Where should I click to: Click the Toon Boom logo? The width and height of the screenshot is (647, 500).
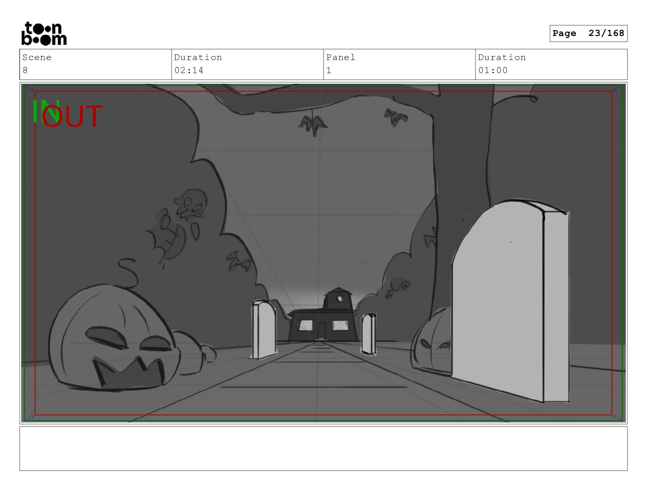pyautogui.click(x=44, y=33)
